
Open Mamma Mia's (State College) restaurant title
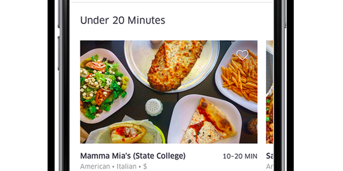[133, 156]
